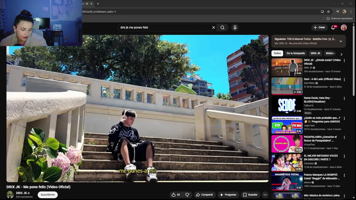Open the YouTube account avatar menu
Screen dimensions: 356x200
tap(344, 27)
